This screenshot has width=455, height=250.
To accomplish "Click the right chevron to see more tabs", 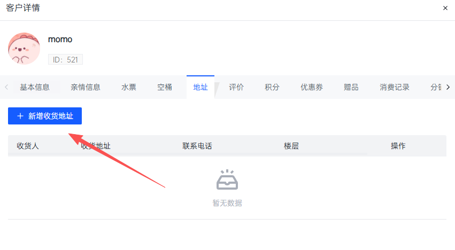I will (448, 87).
